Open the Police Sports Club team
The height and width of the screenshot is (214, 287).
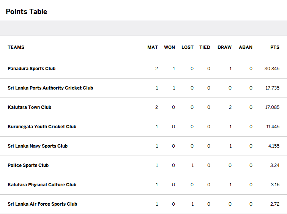point(28,165)
